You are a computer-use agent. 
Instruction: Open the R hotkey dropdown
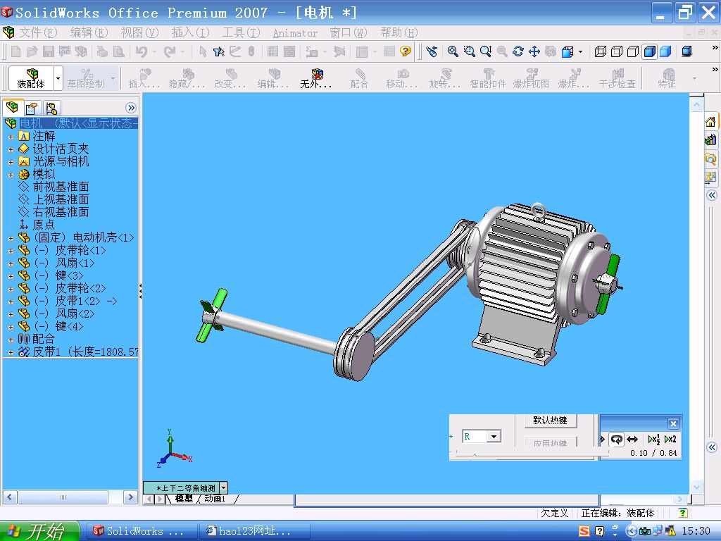[x=494, y=437]
